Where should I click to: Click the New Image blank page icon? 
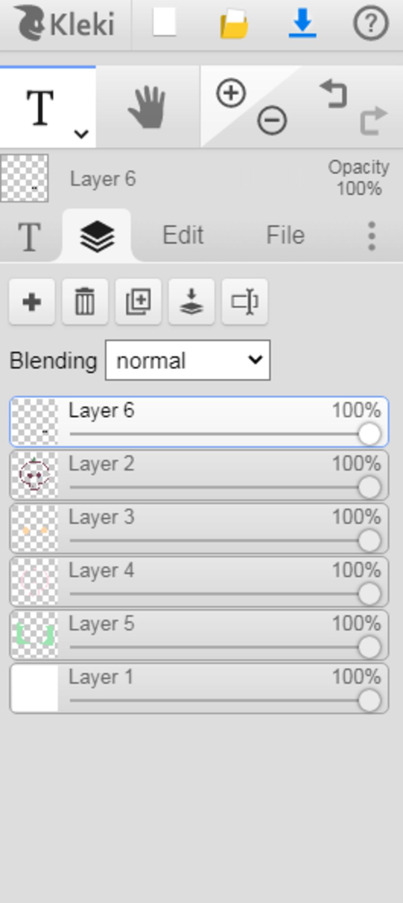[x=164, y=23]
